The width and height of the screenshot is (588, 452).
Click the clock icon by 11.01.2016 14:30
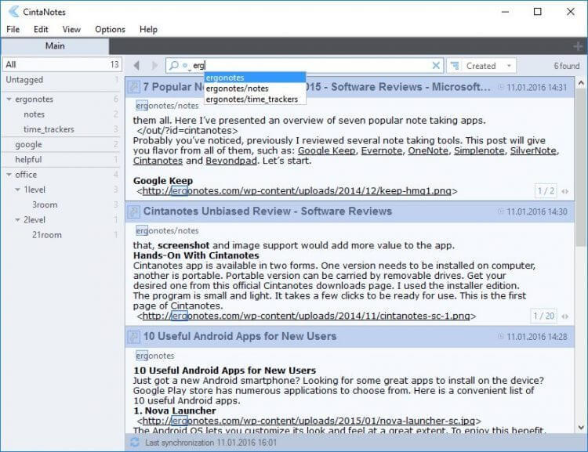pyautogui.click(x=501, y=212)
